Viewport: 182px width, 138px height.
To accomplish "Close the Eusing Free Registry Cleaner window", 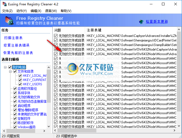I will [x=176, y=4].
